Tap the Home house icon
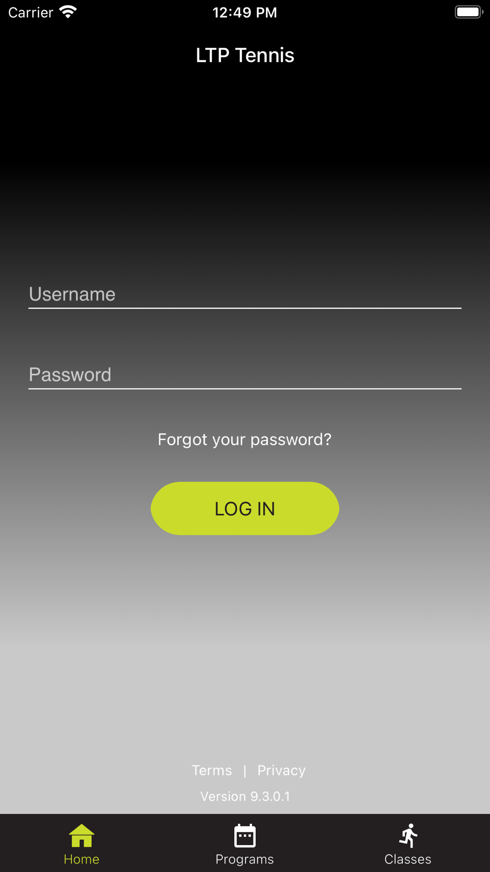Viewport: 490px width, 872px height. [x=81, y=835]
